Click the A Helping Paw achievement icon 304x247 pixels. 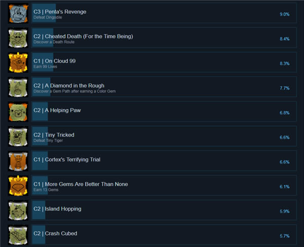point(18,112)
